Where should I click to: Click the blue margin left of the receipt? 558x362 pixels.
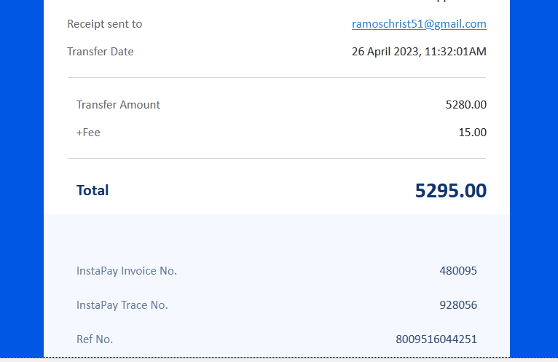pos(22,182)
